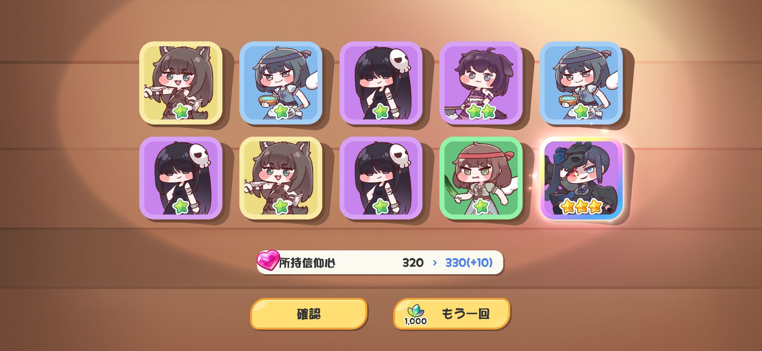Tap the top-row skull hairpin girl card
Viewport: 762px width, 351px height.
click(381, 83)
